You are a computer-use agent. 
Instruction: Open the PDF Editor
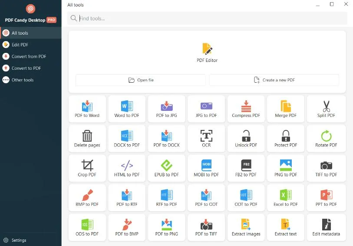(x=207, y=53)
